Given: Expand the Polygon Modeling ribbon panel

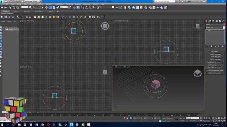Looking at the screenshot, I should pos(7,13).
